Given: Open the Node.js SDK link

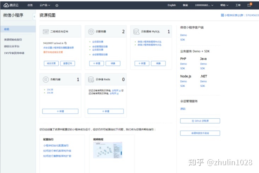Looking at the screenshot, I should pyautogui.click(x=183, y=86).
